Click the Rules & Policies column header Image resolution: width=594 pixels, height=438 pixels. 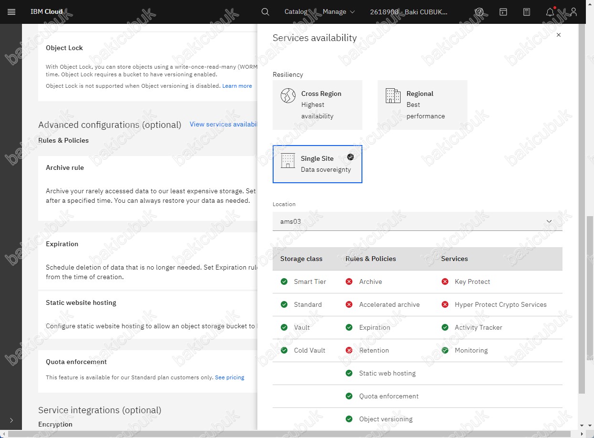tap(371, 259)
